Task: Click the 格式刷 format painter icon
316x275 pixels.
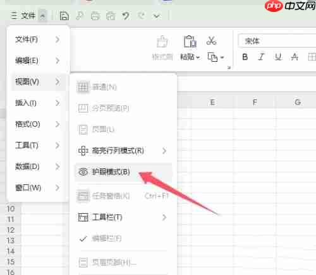Action: pos(162,42)
